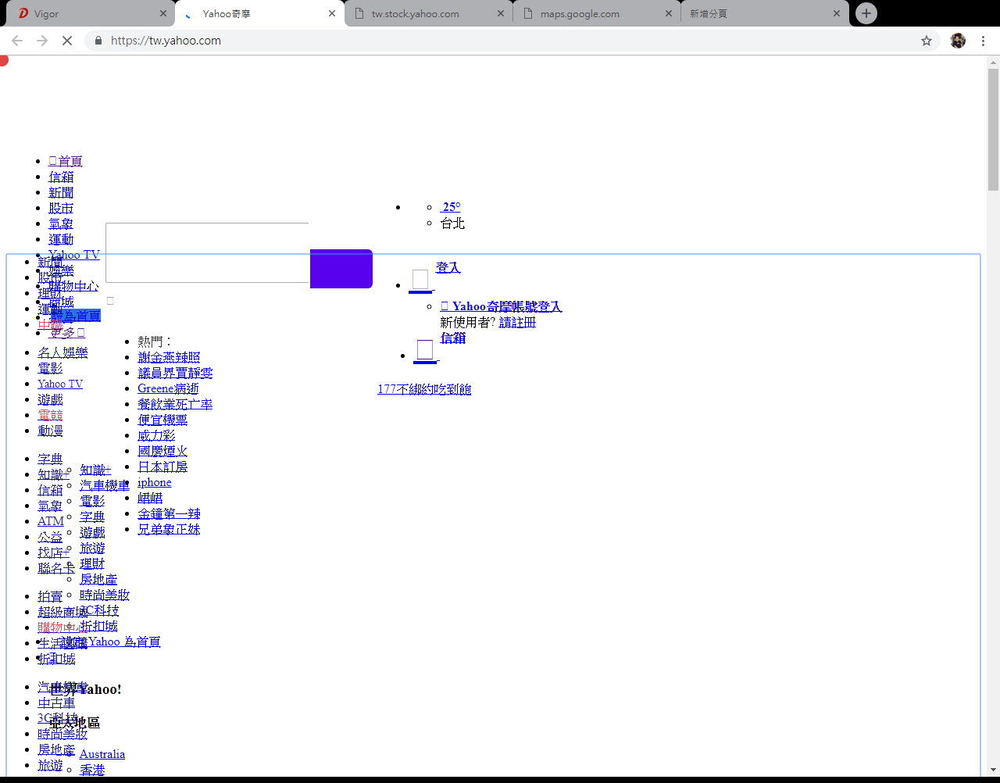Image resolution: width=1000 pixels, height=783 pixels.
Task: View site info via the padlock icon
Action: pyautogui.click(x=98, y=41)
